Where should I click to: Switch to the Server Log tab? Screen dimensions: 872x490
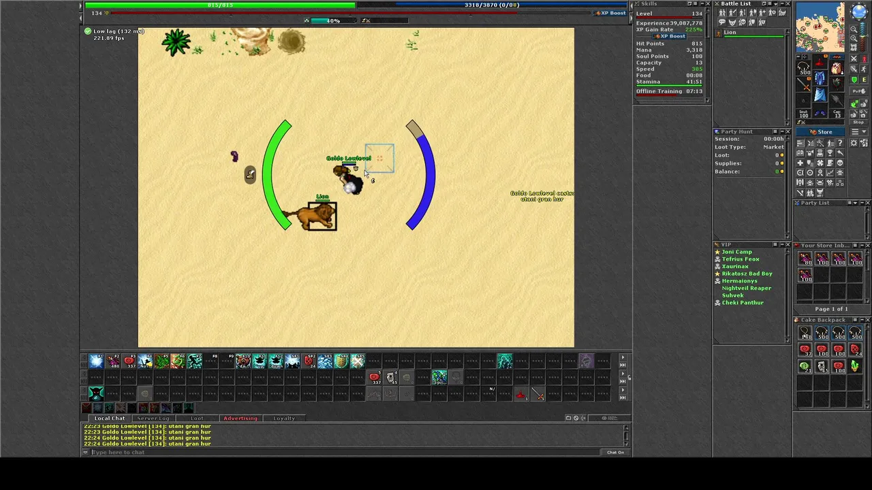click(153, 418)
